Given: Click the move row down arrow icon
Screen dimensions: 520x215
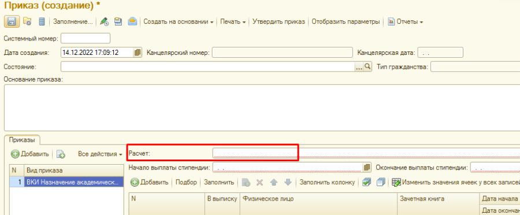Looking at the screenshot, I should [x=288, y=182].
